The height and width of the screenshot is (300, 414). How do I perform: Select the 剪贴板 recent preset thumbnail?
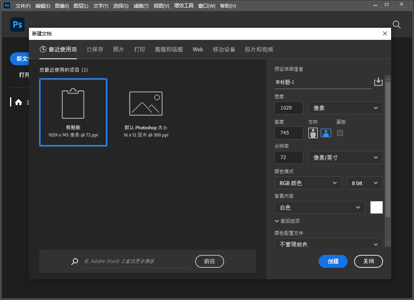[73, 112]
